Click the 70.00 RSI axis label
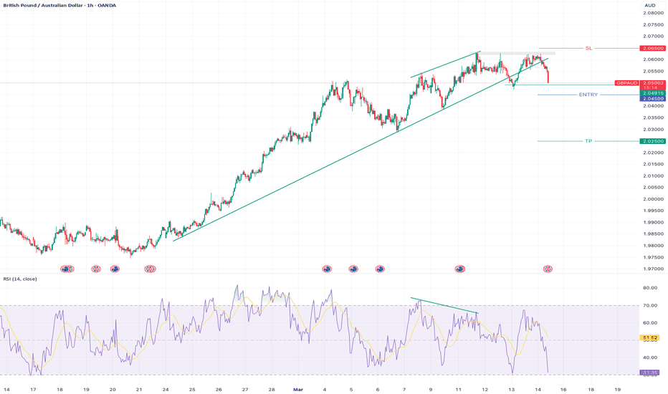This screenshot has height=394, width=668. point(649,305)
